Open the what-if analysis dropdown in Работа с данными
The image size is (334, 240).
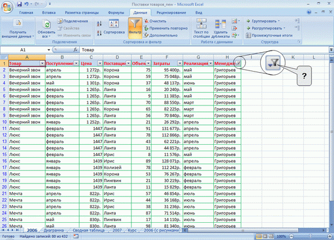[235, 36]
